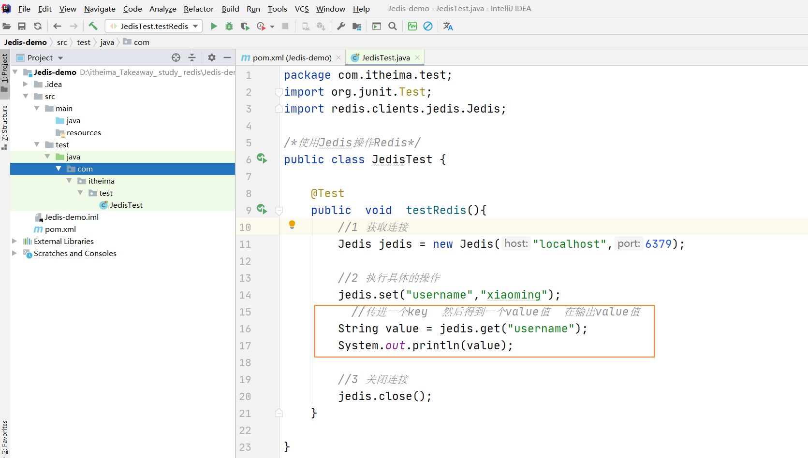
Task: Click the Synchronize/reload icon in toolbar
Action: point(38,26)
